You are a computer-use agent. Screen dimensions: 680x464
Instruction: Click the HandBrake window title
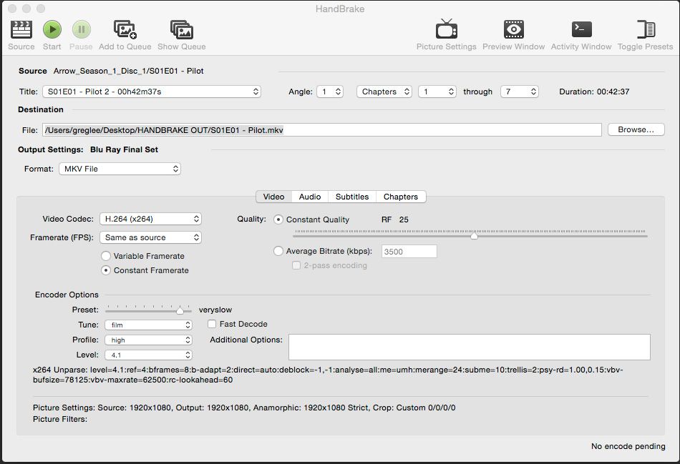point(340,9)
